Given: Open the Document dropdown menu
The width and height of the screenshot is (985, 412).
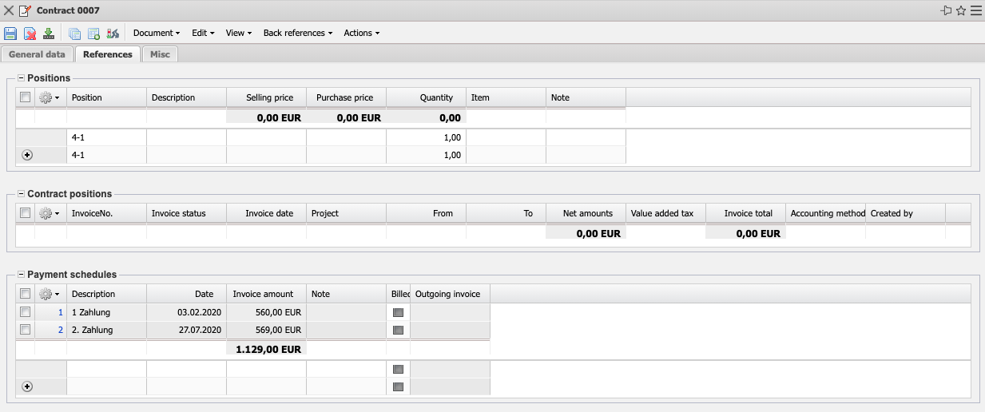Looking at the screenshot, I should 156,34.
